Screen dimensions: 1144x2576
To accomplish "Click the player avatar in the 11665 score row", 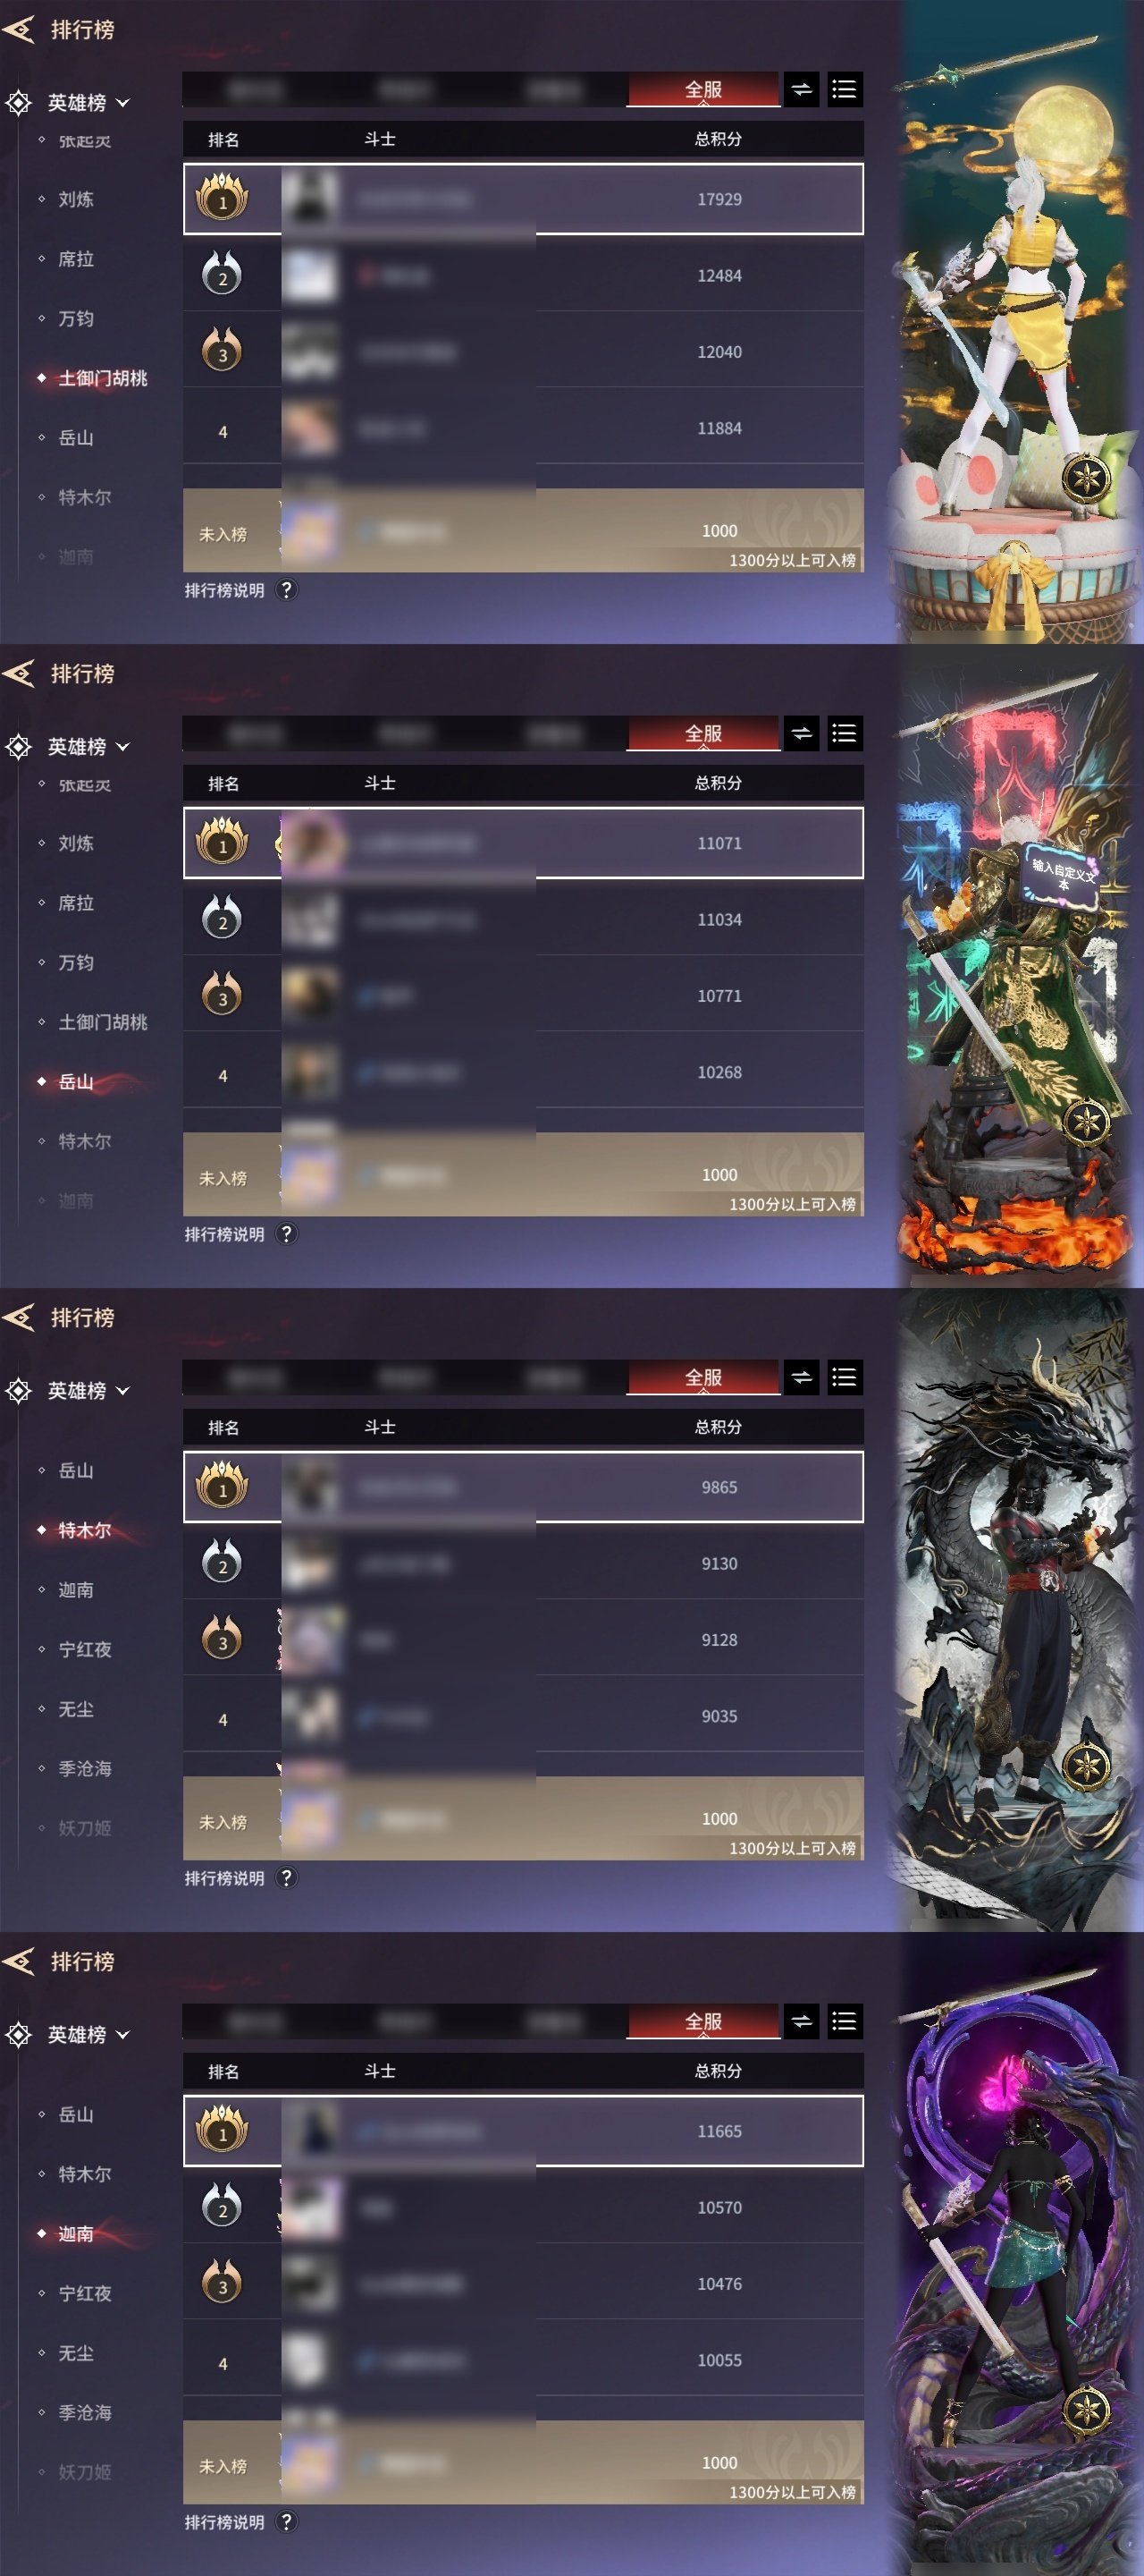I will pos(311,2130).
